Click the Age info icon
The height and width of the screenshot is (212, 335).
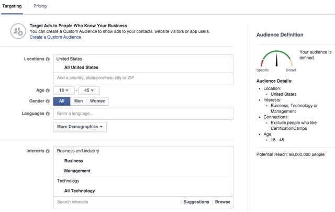click(x=48, y=90)
